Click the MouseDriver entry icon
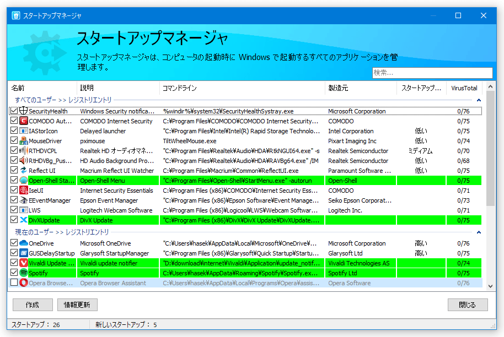 pyautogui.click(x=24, y=140)
